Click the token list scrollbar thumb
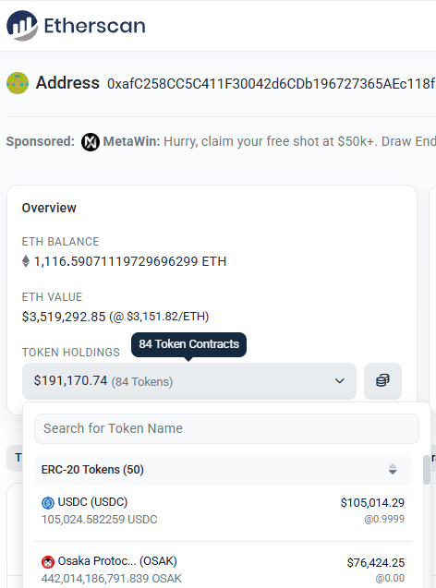 [426, 470]
